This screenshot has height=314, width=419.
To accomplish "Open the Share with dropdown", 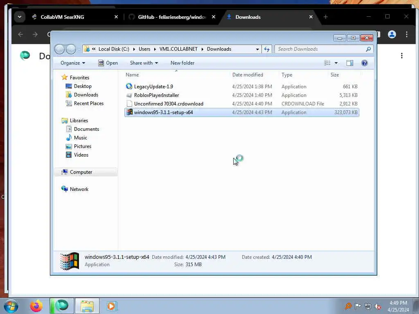I will 144,63.
